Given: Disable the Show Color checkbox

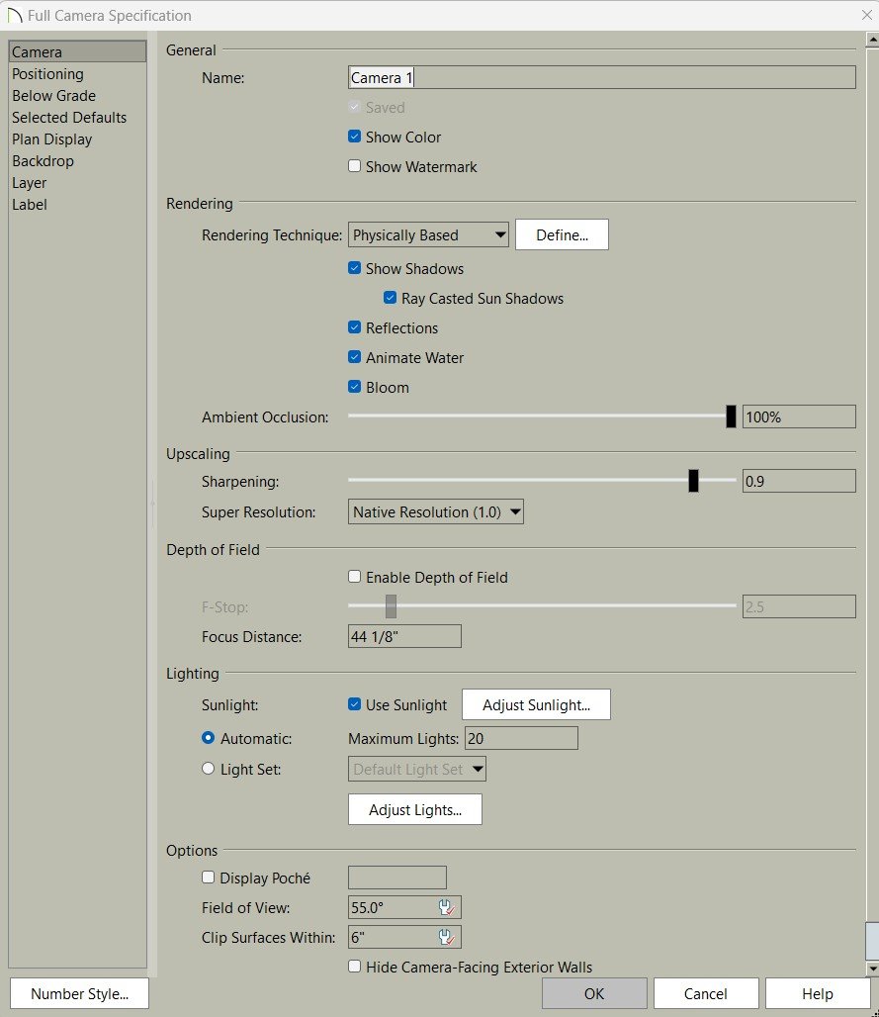Looking at the screenshot, I should (x=355, y=138).
